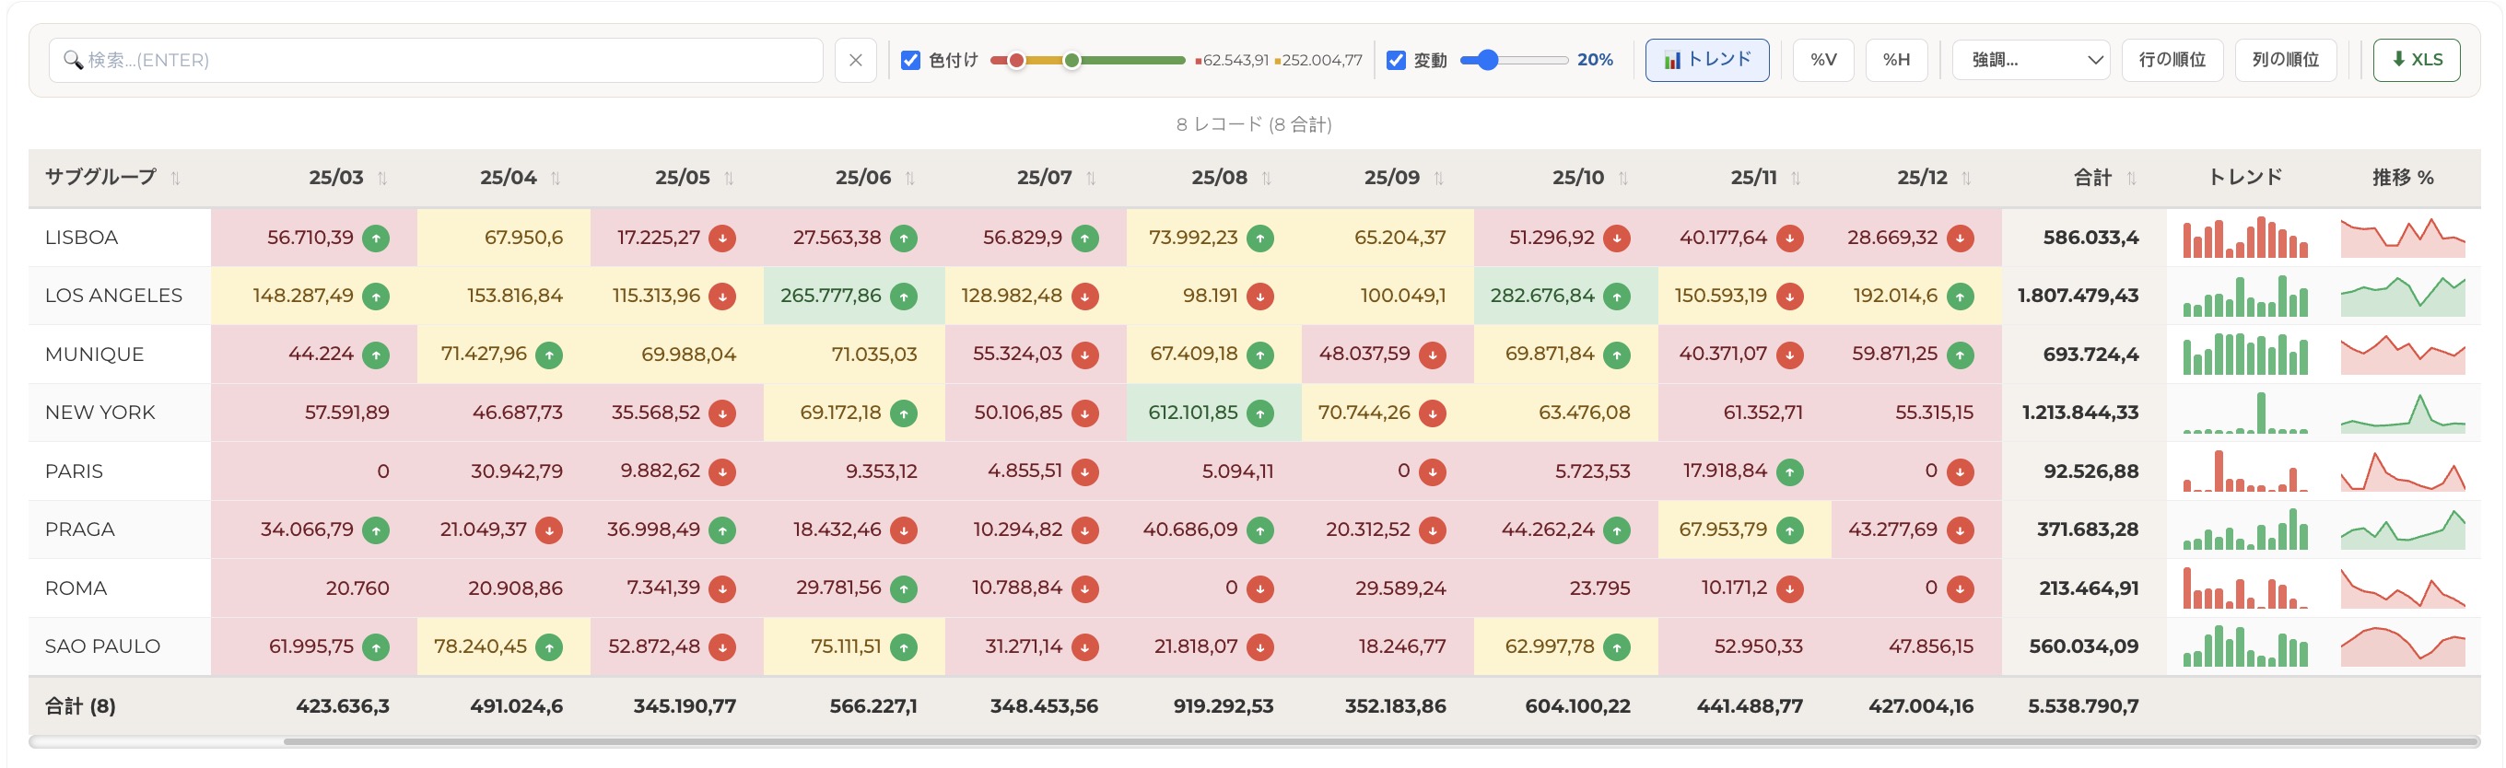
Task: Toggle the %H horizontal percentage view
Action: 1896,60
